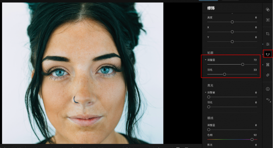Click the portrait photo in the canvas
This screenshot has height=148, width=273.
pos(83,73)
